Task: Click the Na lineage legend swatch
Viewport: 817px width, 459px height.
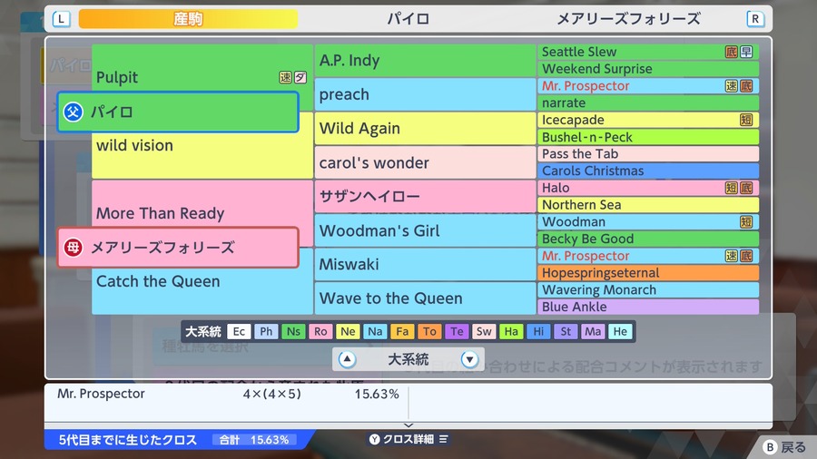Action: click(375, 331)
